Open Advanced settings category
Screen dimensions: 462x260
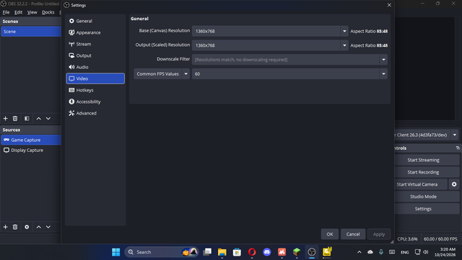[95, 113]
